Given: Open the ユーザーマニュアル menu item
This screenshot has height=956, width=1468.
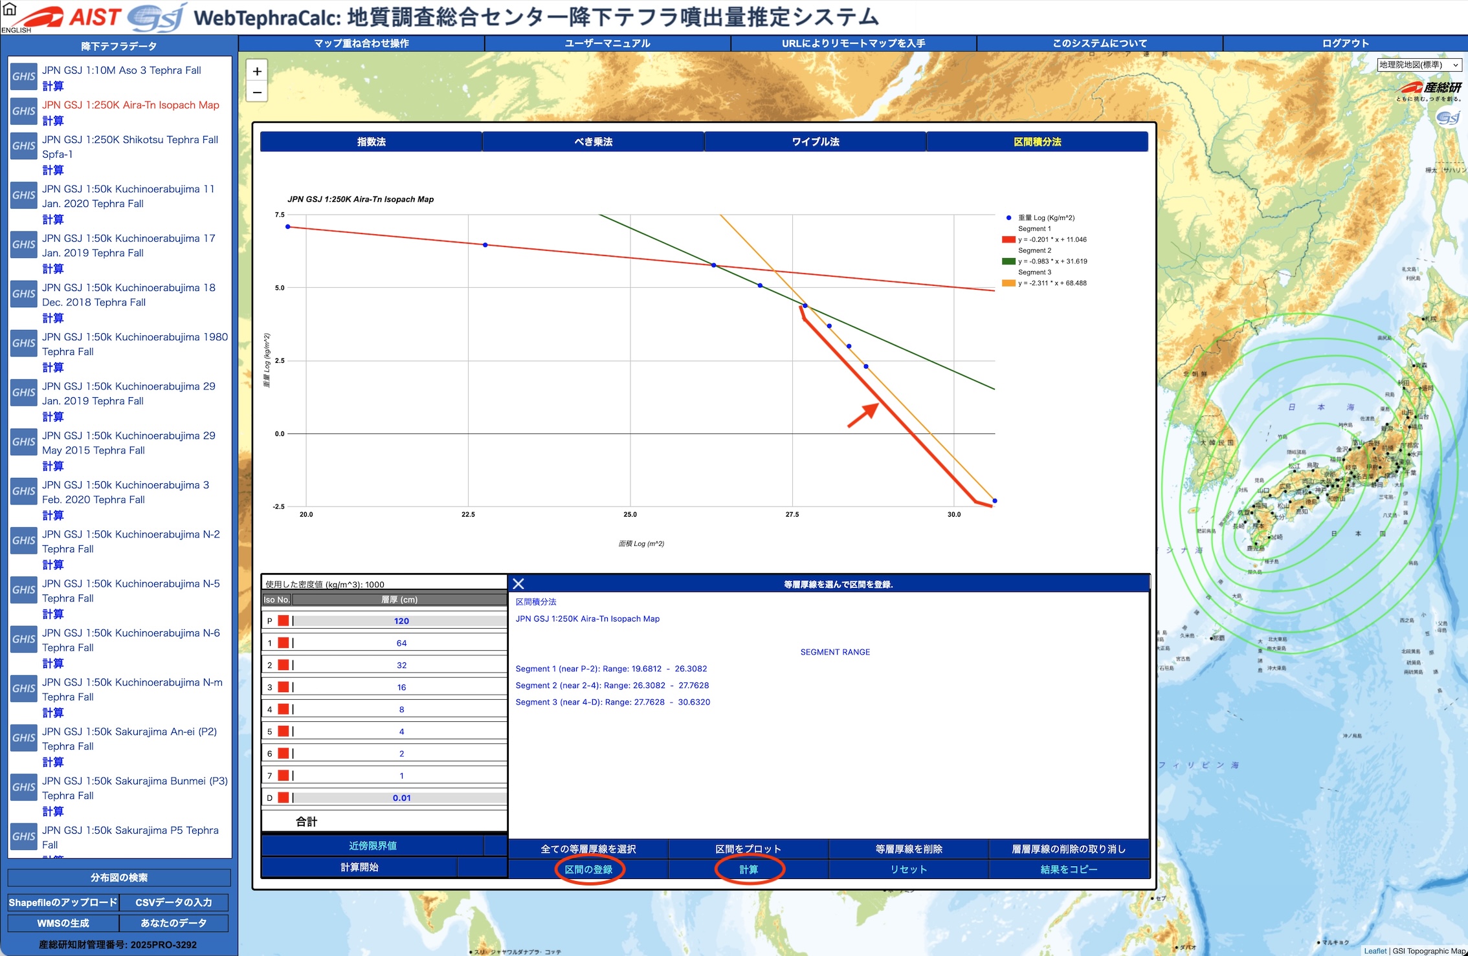Looking at the screenshot, I should point(607,43).
